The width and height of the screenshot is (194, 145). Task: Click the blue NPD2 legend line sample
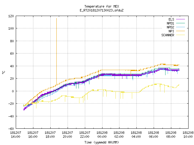click(x=181, y=27)
